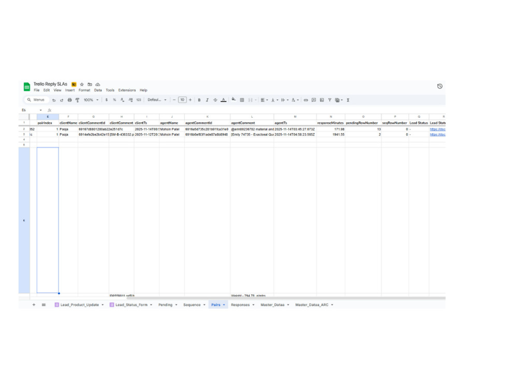Screen dimensions: 518x389
Task: Click the insert chart icon
Action: point(322,100)
